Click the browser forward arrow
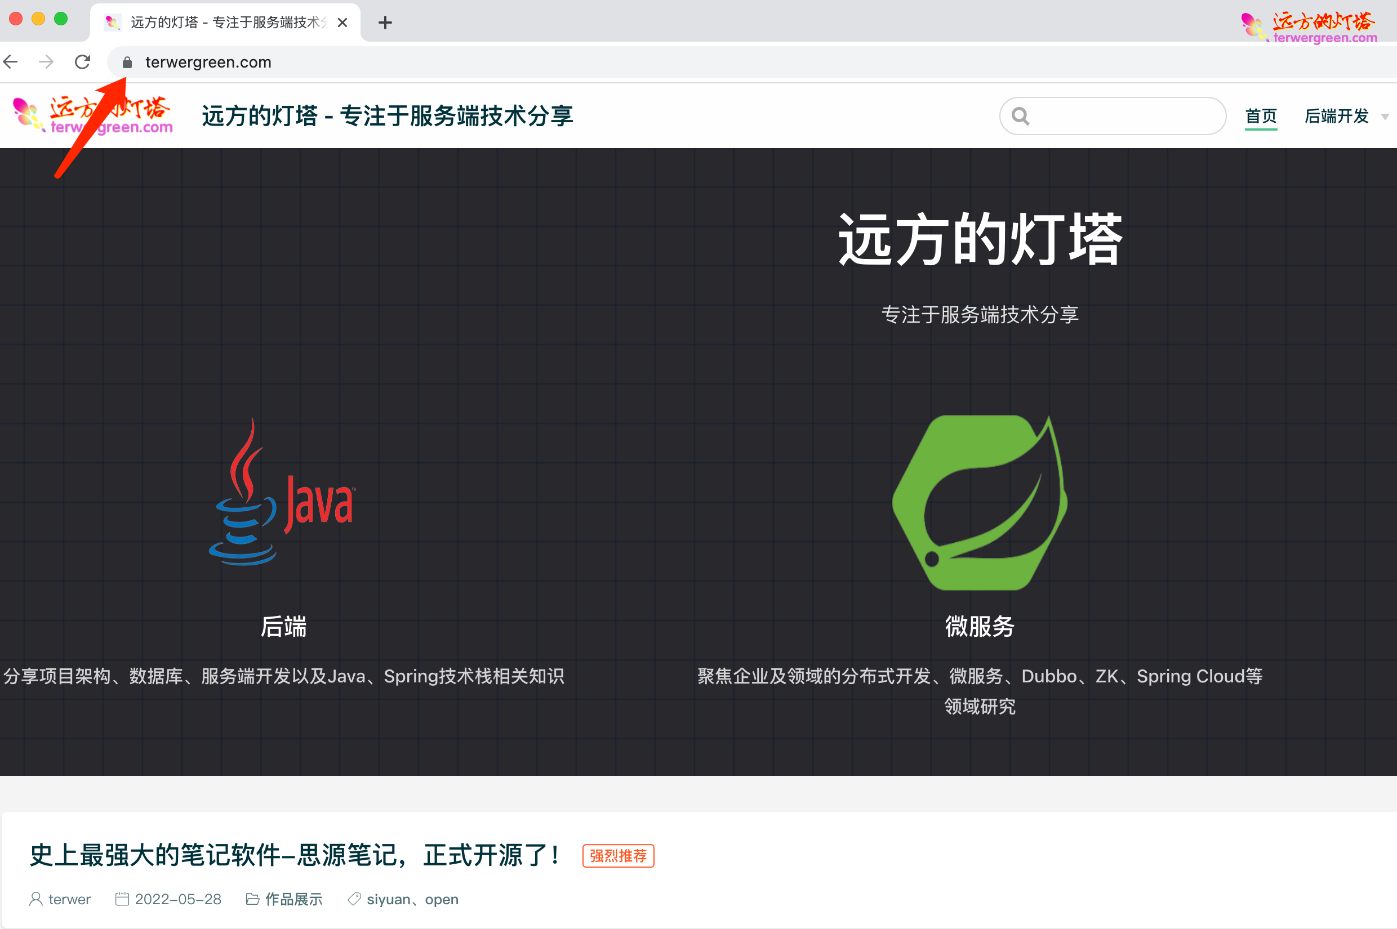Screen dimensions: 1397x929 [46, 61]
